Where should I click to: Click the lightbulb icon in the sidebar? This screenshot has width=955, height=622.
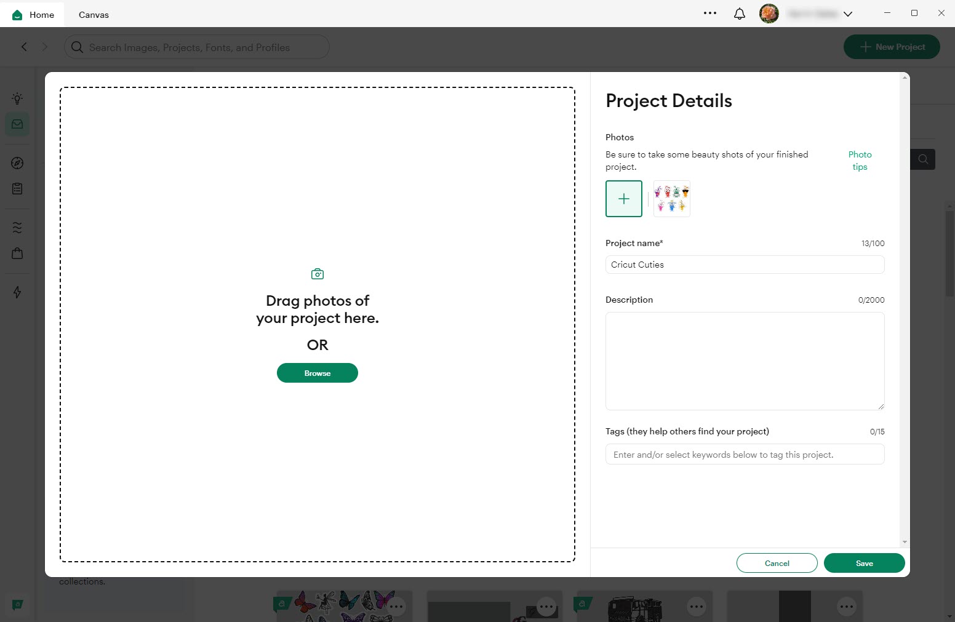tap(17, 98)
